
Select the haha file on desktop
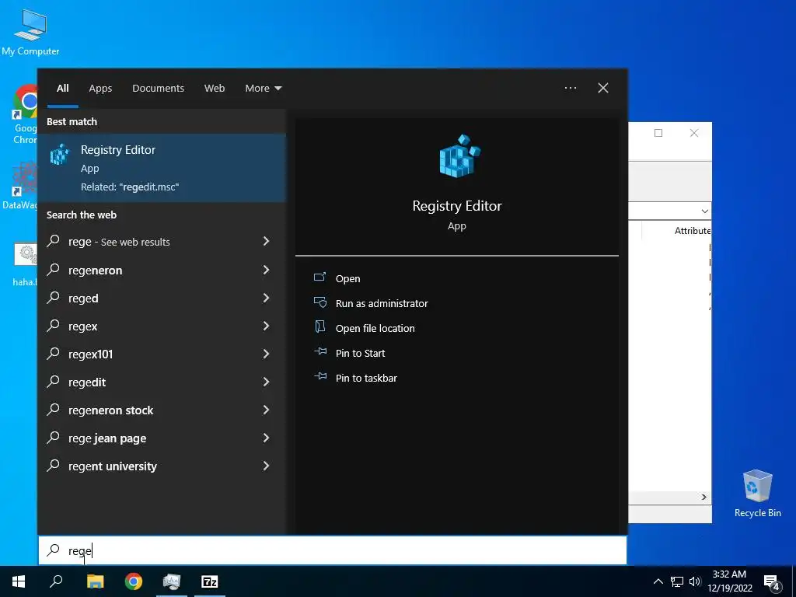click(x=25, y=264)
